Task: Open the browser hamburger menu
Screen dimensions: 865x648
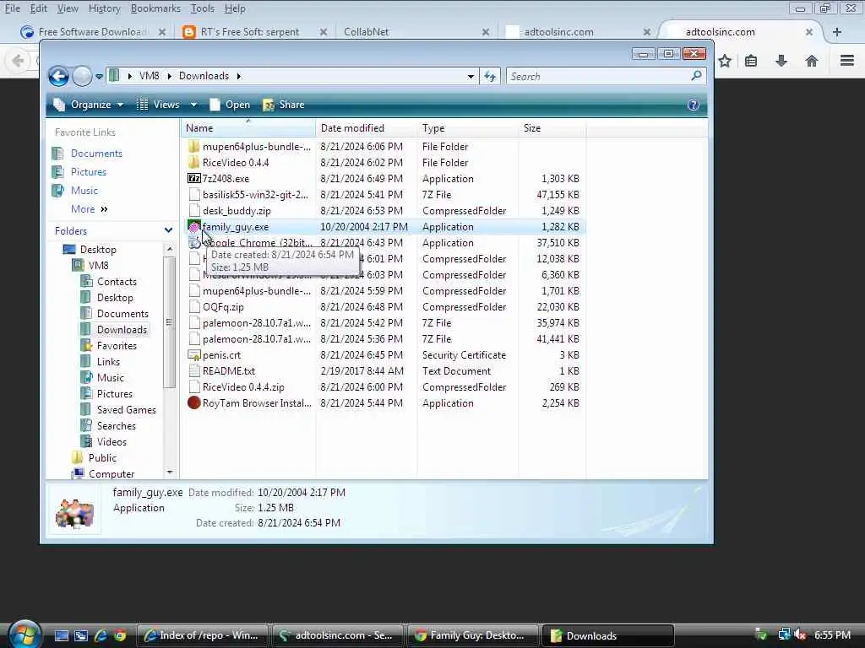Action: click(847, 61)
